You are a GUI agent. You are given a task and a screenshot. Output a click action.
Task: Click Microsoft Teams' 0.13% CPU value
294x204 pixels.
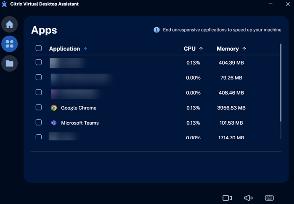coord(193,123)
